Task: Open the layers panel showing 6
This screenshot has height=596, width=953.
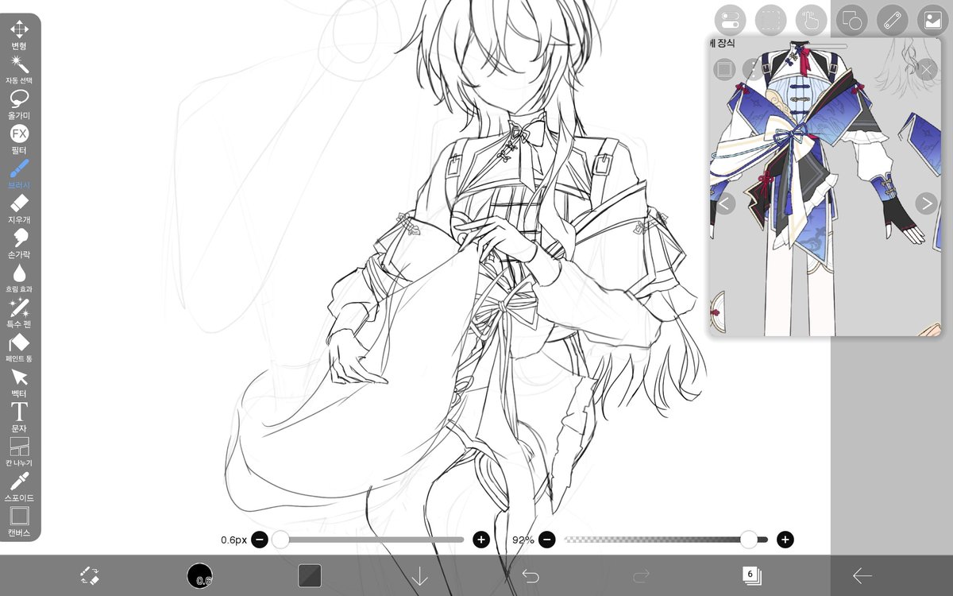Action: (751, 576)
